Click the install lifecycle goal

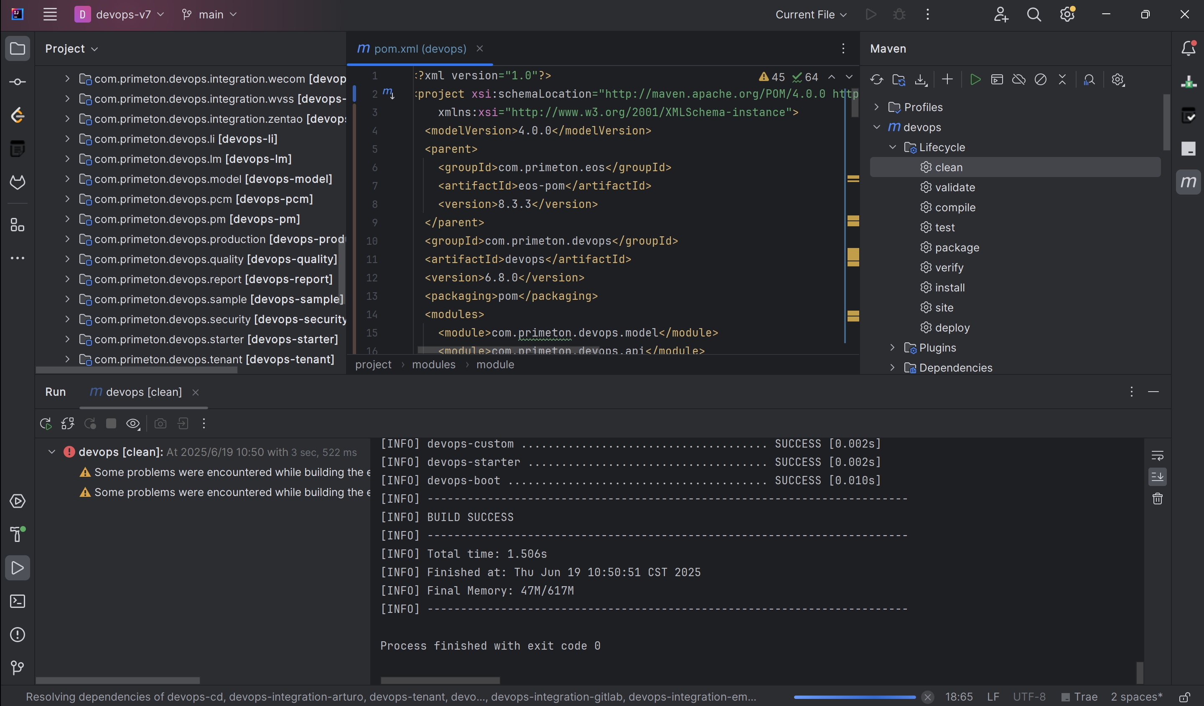(x=949, y=287)
